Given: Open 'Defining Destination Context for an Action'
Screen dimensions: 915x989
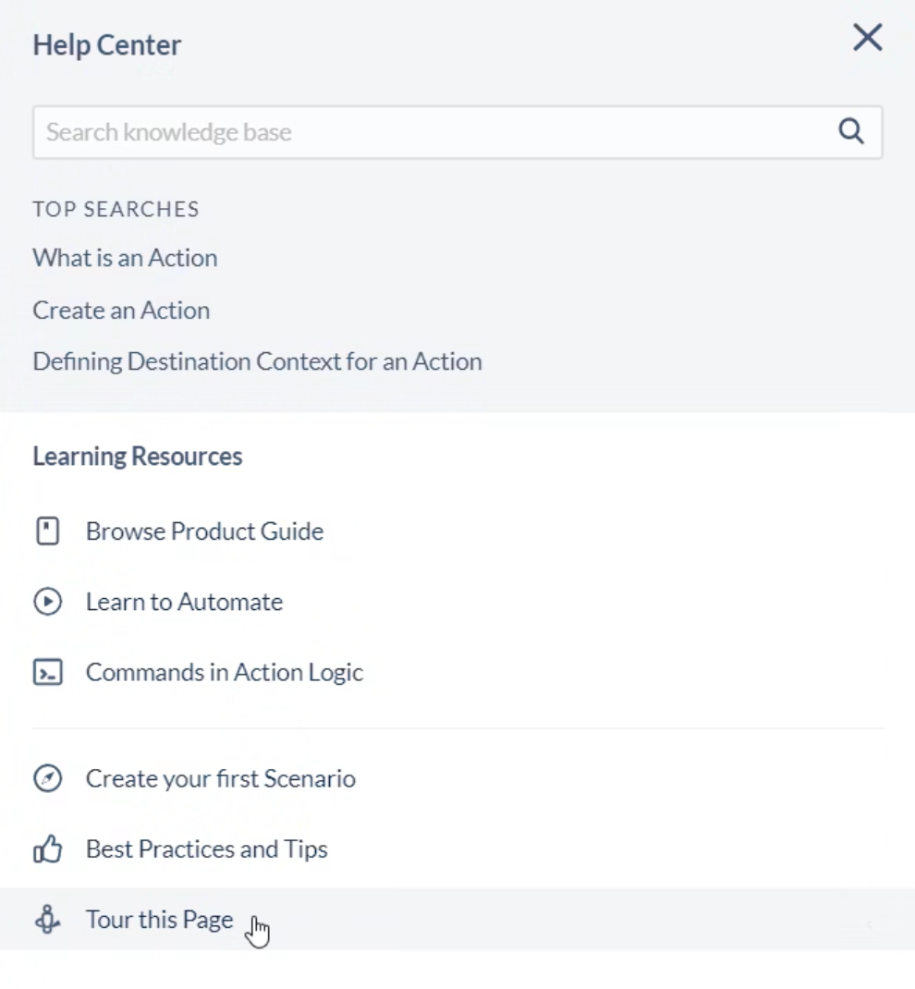Looking at the screenshot, I should 257,361.
